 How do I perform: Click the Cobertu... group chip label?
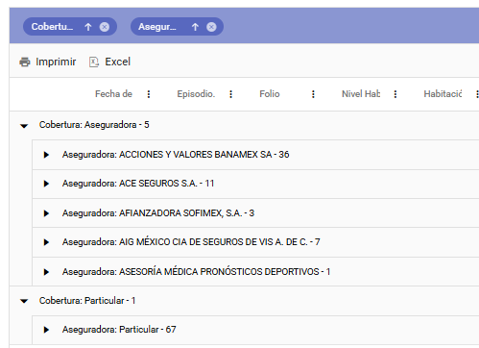[x=52, y=27]
